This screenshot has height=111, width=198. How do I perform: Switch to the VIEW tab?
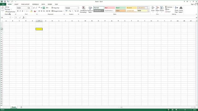tap(56, 4)
